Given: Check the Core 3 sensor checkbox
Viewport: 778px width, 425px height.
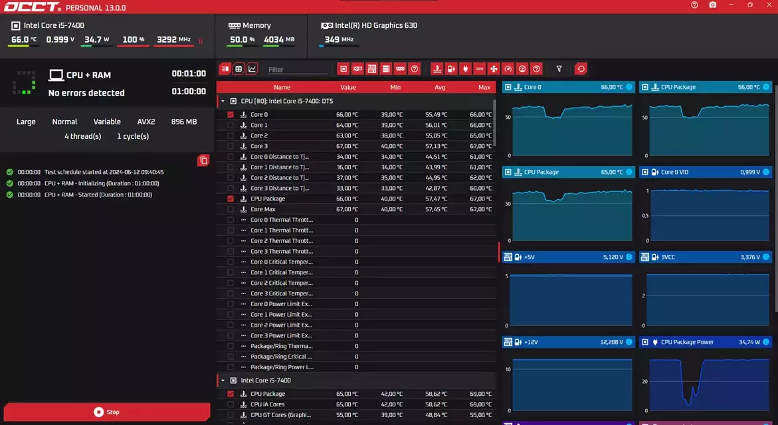Looking at the screenshot, I should click(x=231, y=146).
